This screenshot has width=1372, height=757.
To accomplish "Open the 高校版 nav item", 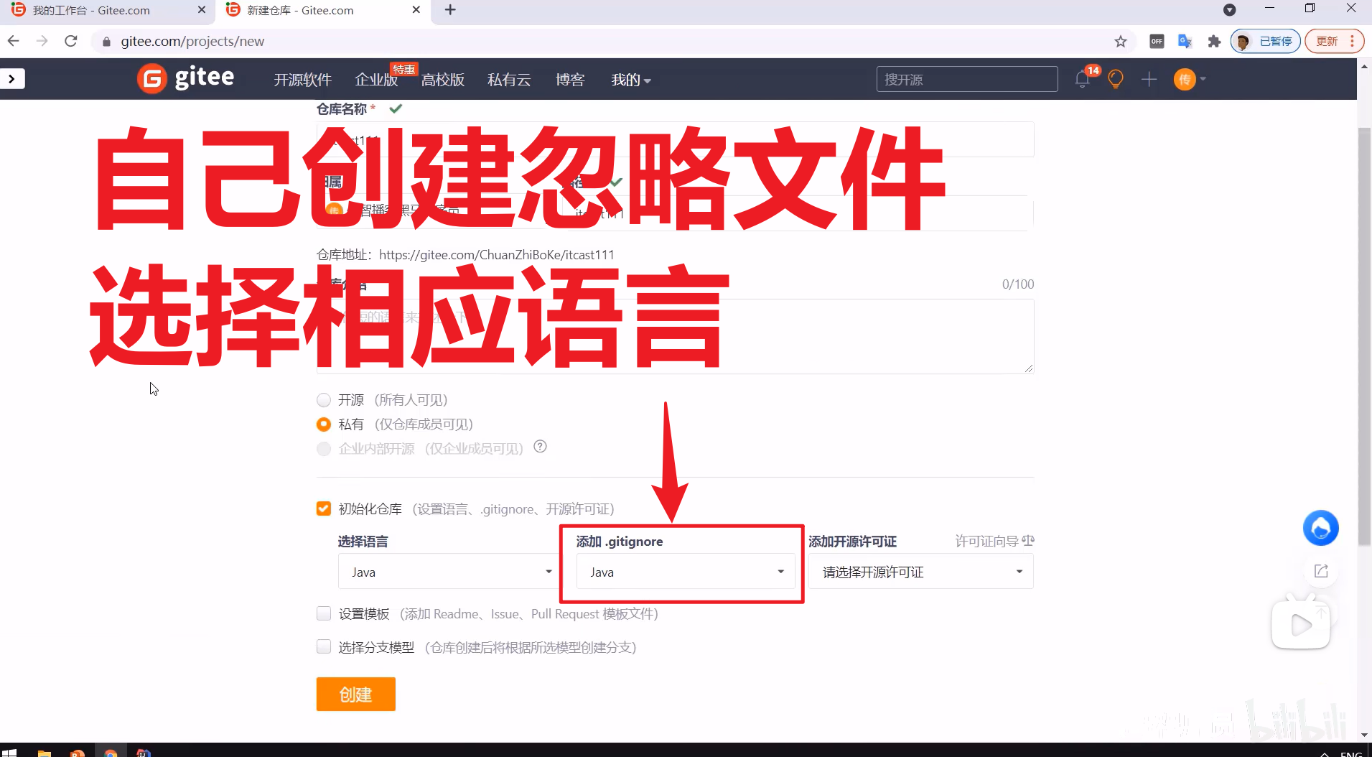I will [x=442, y=80].
